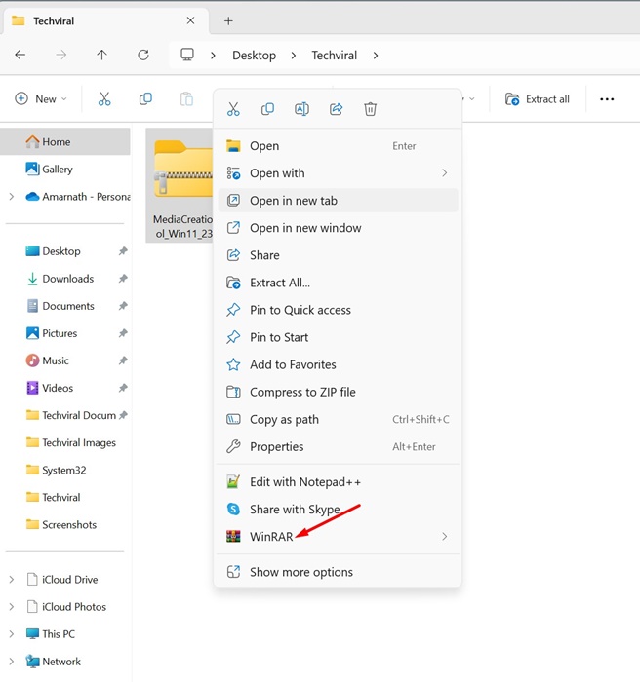Select Open in new window
Viewport: 640px width, 682px height.
pyautogui.click(x=338, y=228)
